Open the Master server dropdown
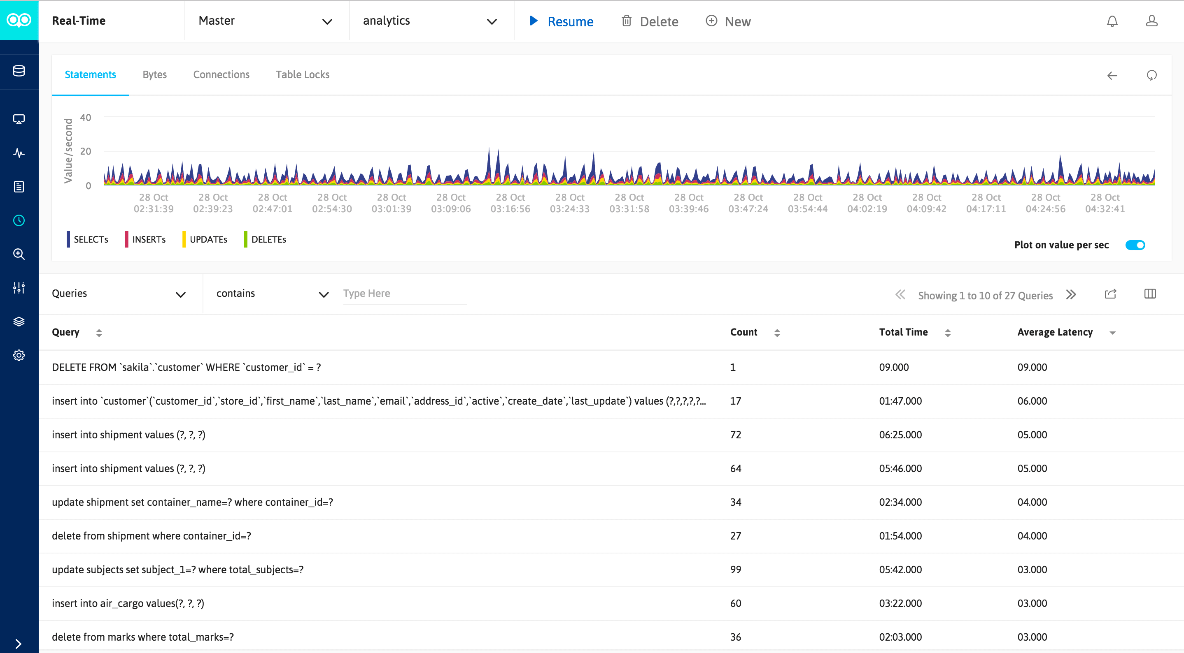 point(265,21)
